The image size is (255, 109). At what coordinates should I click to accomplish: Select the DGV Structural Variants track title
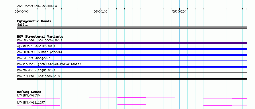pyautogui.click(x=40, y=37)
